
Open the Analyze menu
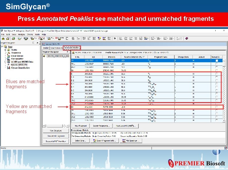click(22, 35)
